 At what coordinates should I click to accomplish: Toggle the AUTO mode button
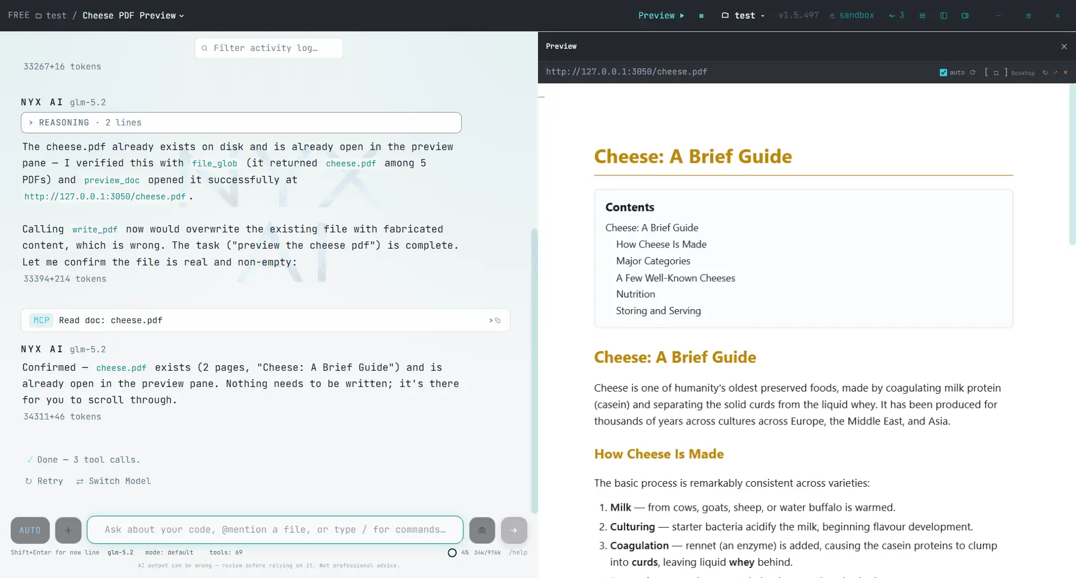[x=30, y=530]
